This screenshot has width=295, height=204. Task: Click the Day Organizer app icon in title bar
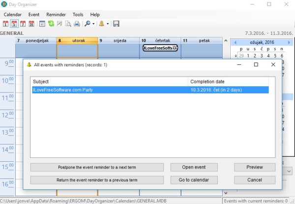pos(4,4)
